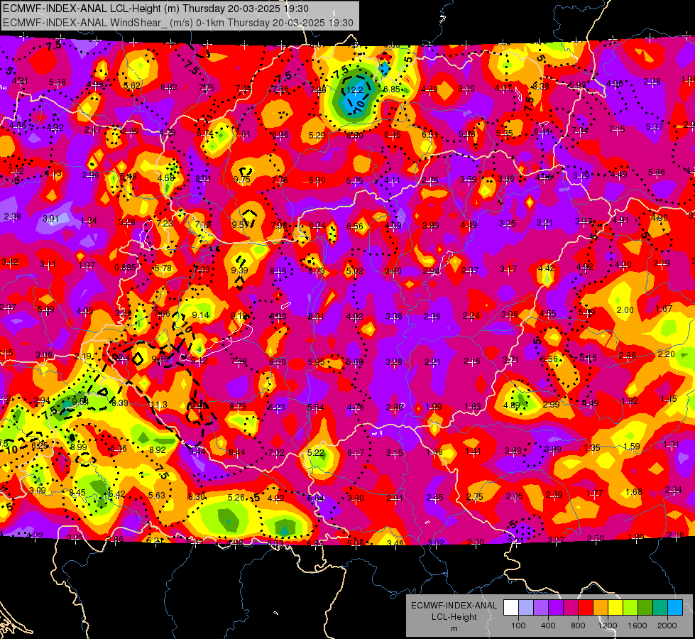Select the dark green legend swatch
Screen dimensions: 695x639
pos(645,608)
